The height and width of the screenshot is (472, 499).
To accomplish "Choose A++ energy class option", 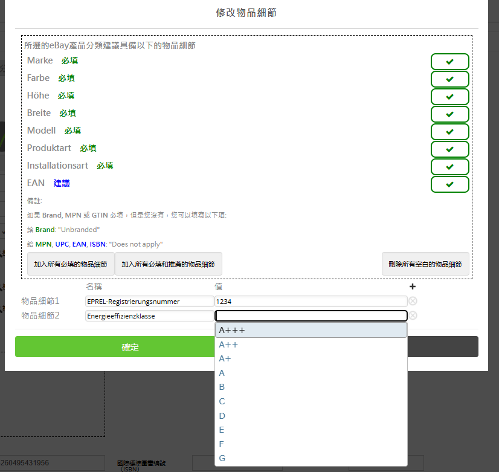I will point(311,344).
